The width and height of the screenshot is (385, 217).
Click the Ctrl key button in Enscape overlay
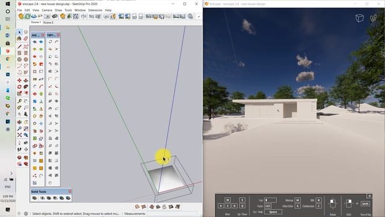pos(268,206)
